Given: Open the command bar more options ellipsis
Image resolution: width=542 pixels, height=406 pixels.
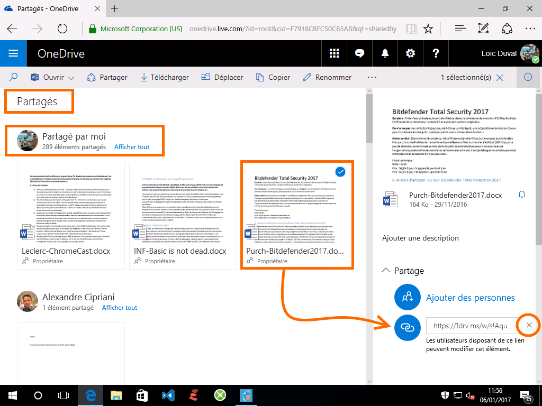Looking at the screenshot, I should [x=372, y=77].
